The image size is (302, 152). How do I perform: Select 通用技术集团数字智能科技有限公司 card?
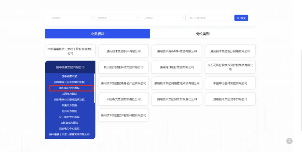(123, 115)
